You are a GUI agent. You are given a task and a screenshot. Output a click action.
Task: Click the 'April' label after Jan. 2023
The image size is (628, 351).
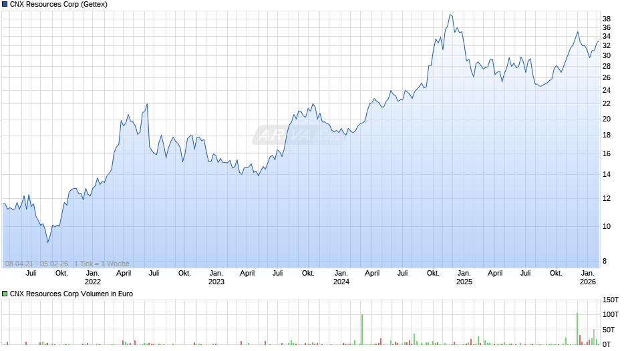(247, 273)
